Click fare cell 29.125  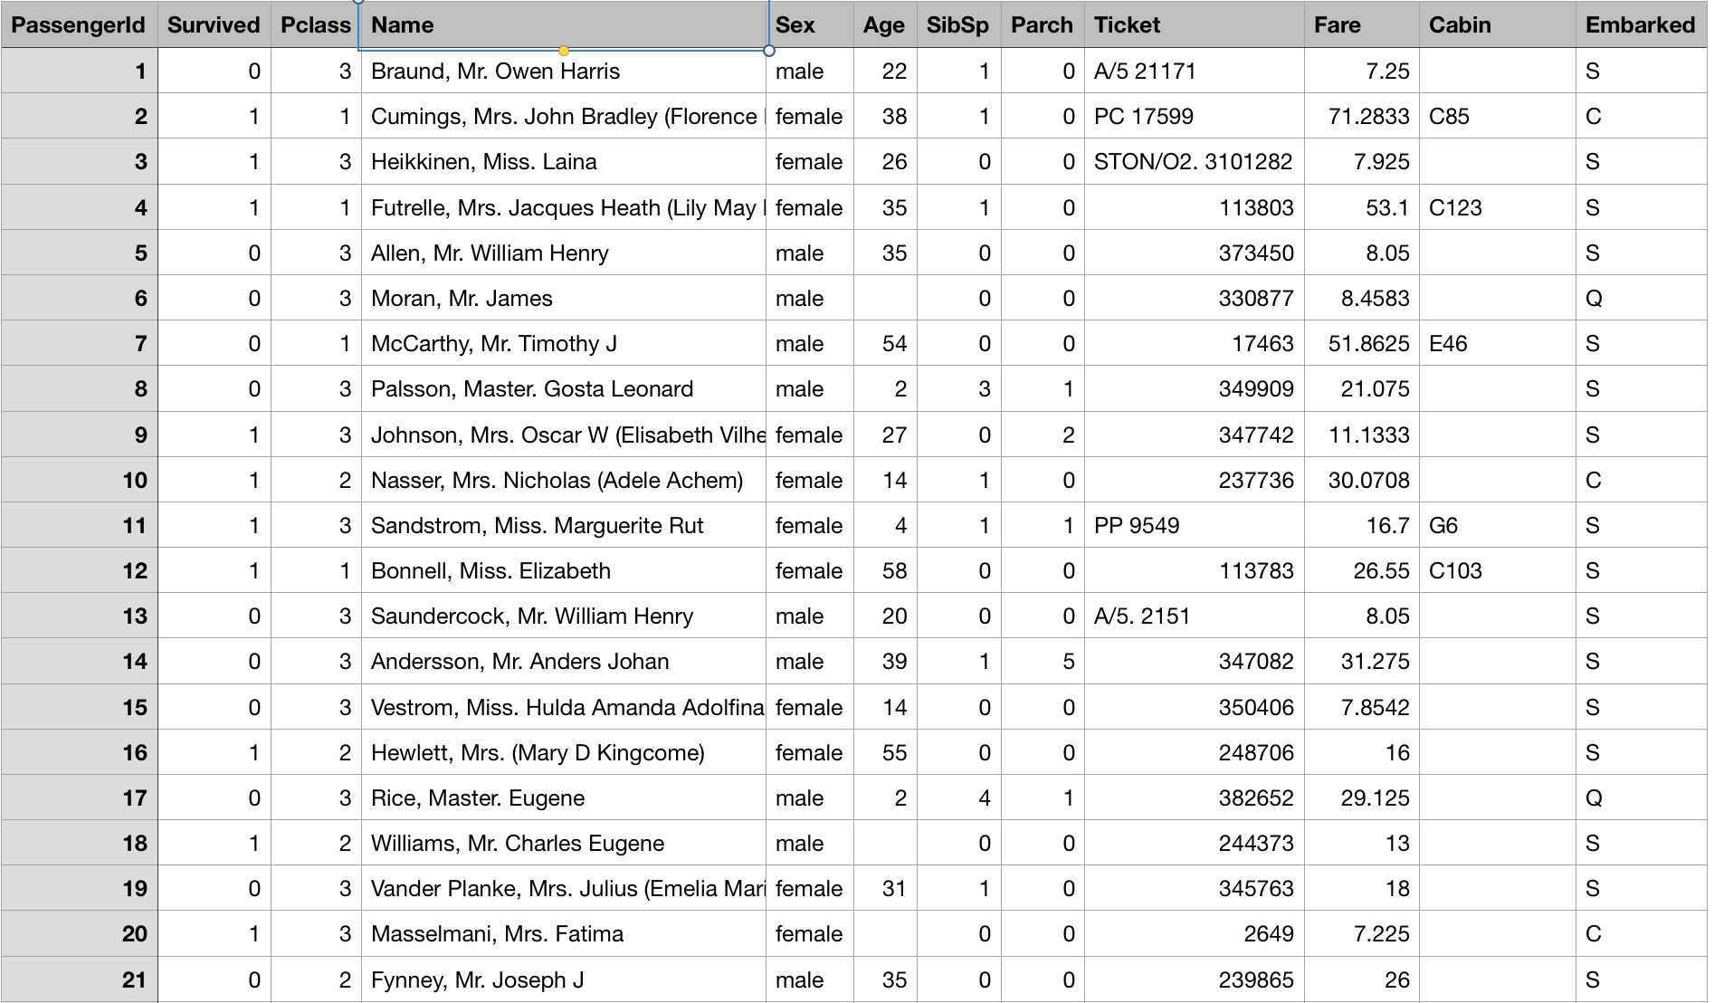[1361, 798]
